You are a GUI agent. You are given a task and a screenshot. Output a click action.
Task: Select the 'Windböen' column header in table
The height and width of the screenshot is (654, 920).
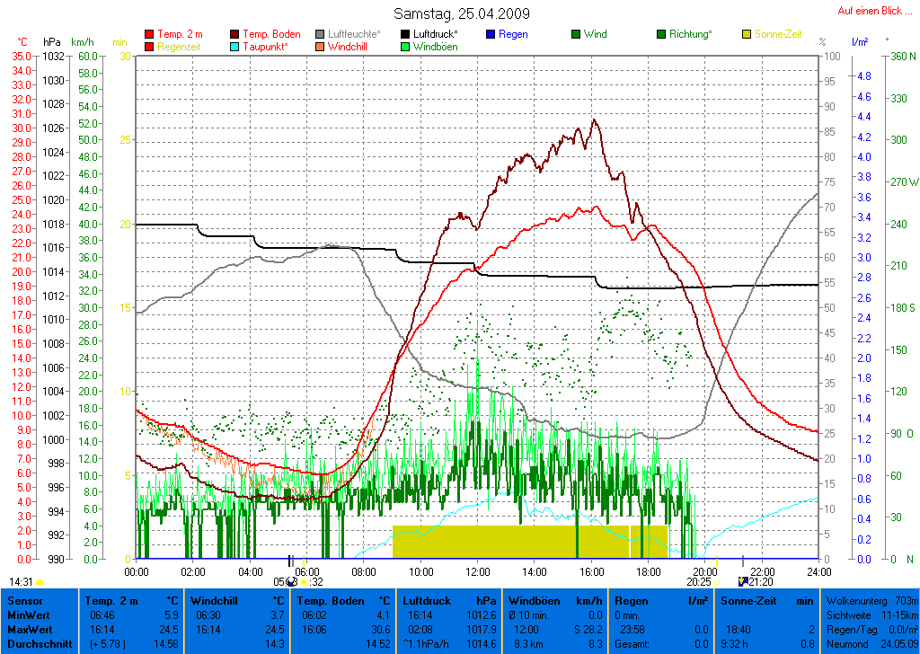point(531,599)
